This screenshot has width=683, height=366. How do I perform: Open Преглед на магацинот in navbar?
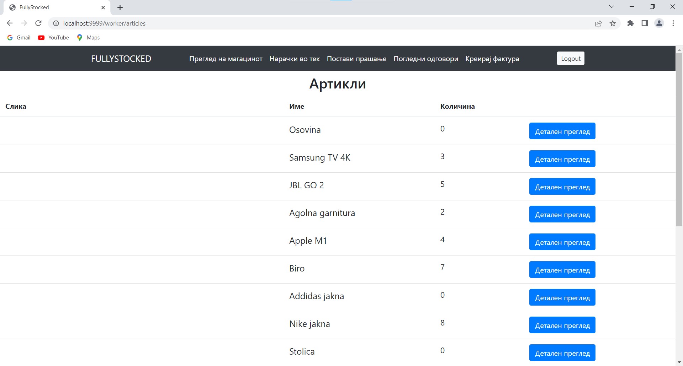(226, 59)
